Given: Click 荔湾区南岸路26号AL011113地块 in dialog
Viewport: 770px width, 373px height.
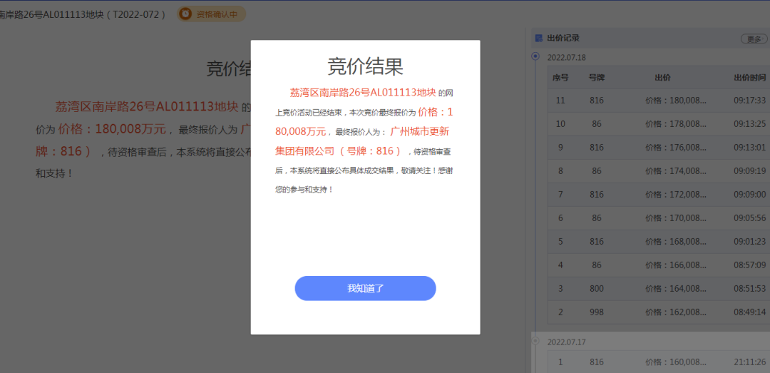Looking at the screenshot, I should 363,92.
